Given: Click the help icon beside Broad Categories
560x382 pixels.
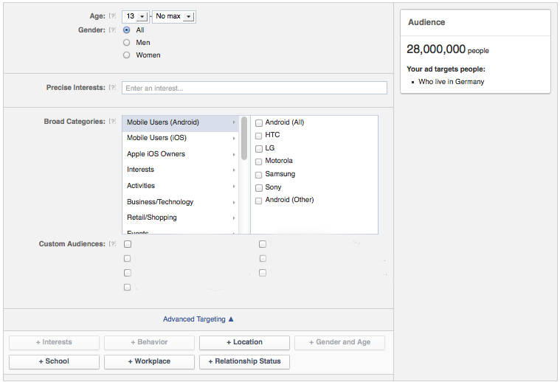Looking at the screenshot, I should (113, 122).
